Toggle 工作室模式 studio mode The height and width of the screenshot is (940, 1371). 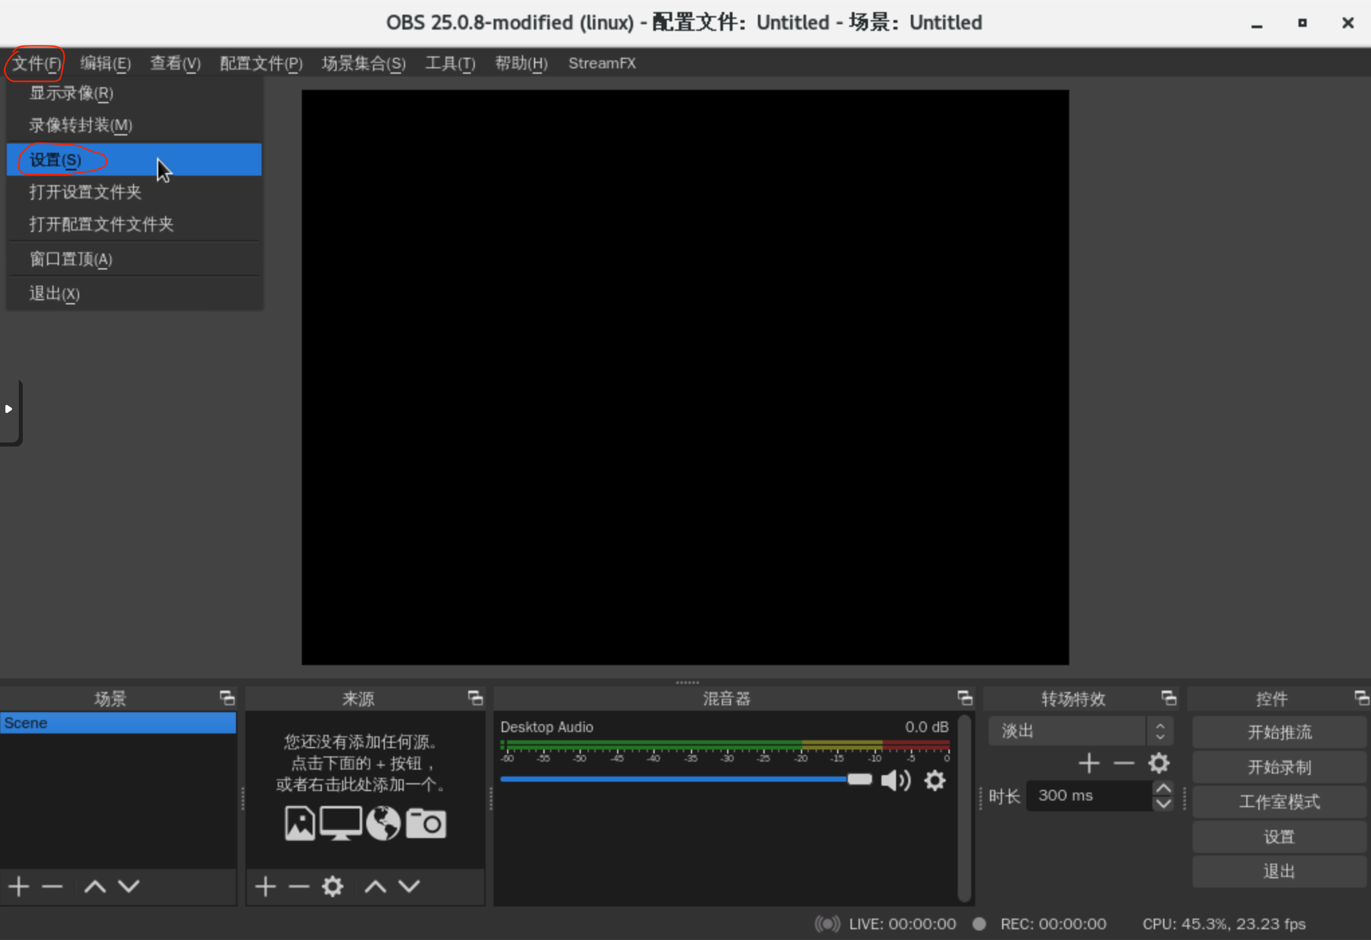pyautogui.click(x=1279, y=802)
